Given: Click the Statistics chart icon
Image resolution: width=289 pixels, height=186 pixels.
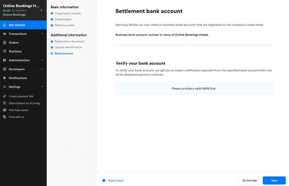Looking at the screenshot, I should coord(5,51).
